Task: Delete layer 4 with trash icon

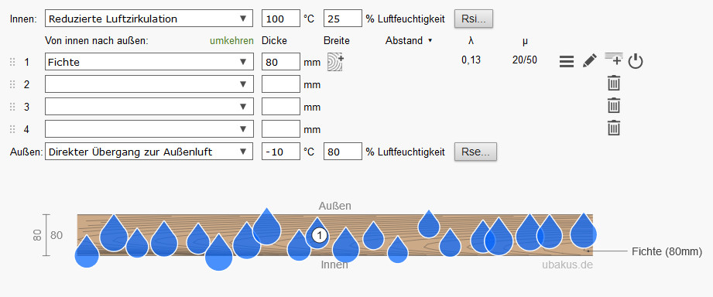Action: click(614, 128)
